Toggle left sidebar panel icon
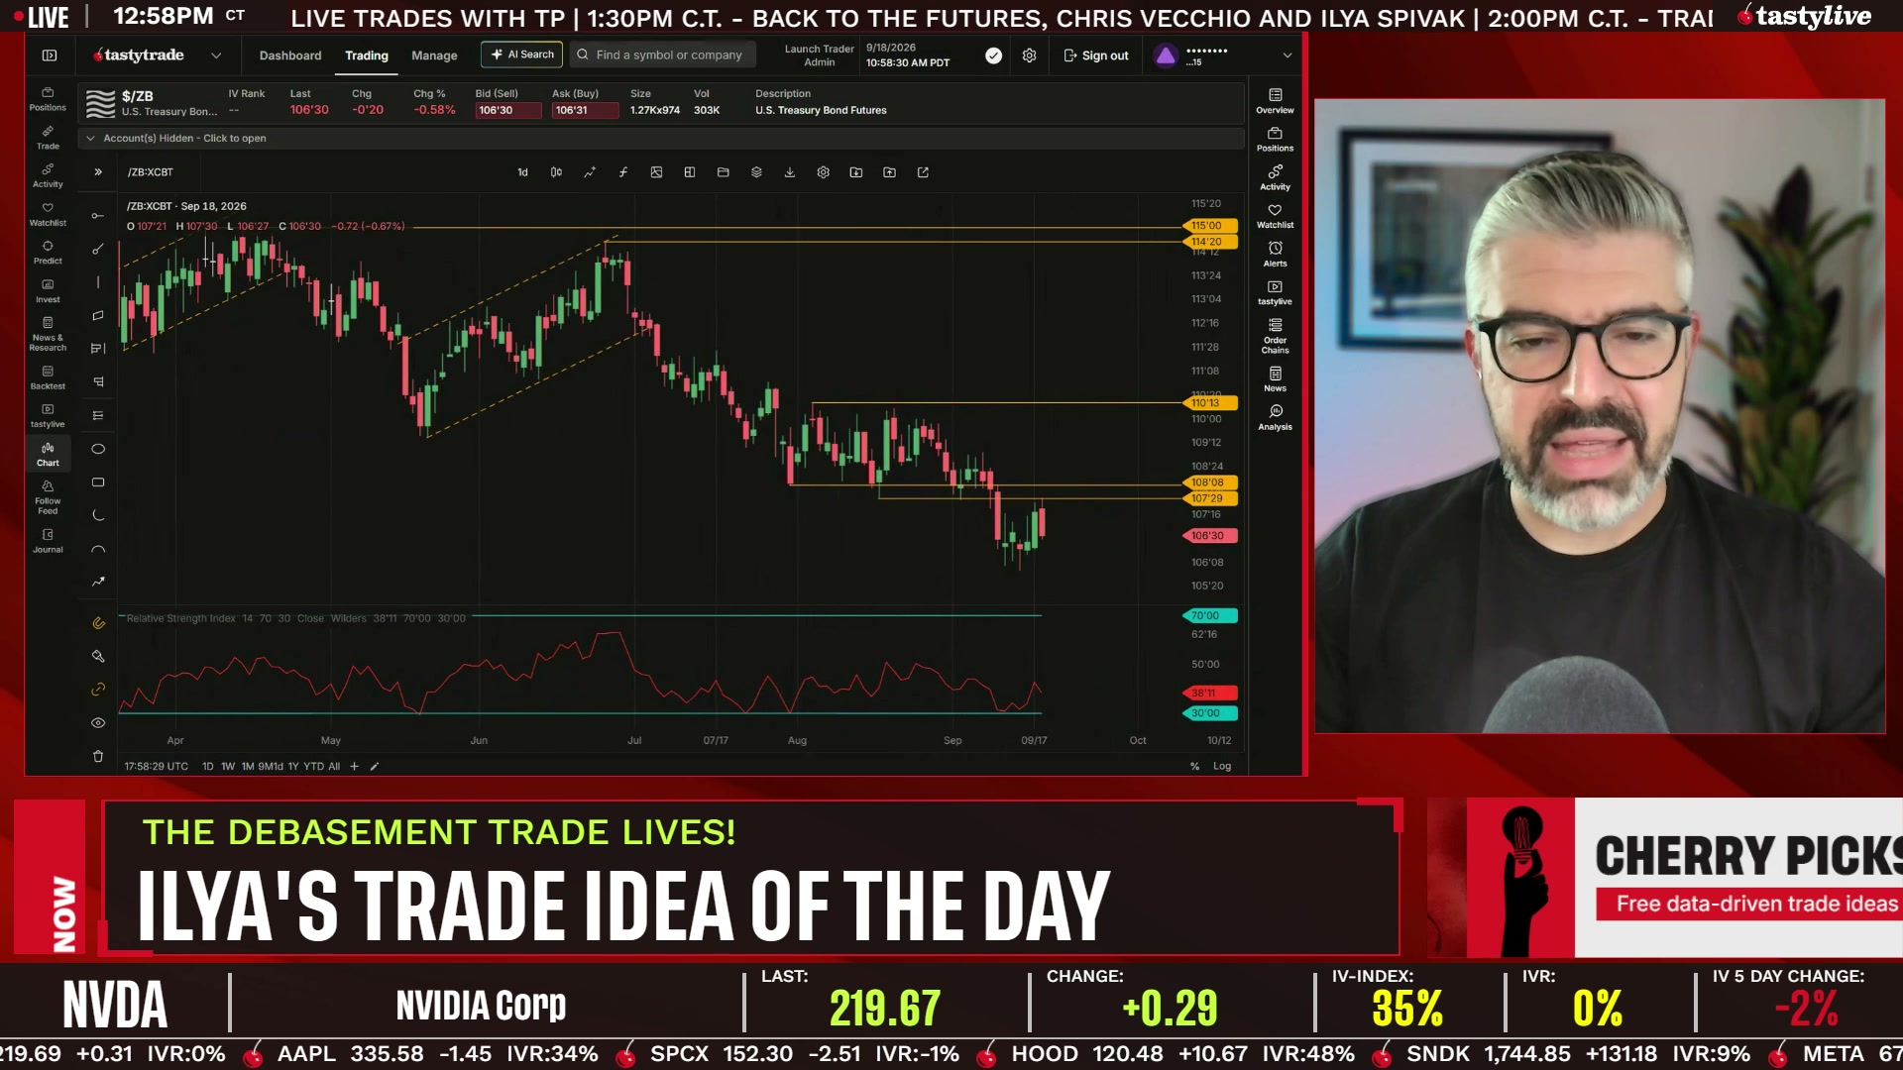This screenshot has width=1903, height=1070. coord(50,55)
